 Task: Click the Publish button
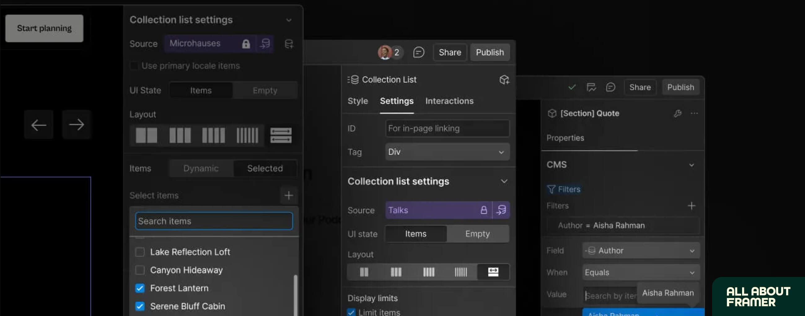[490, 52]
